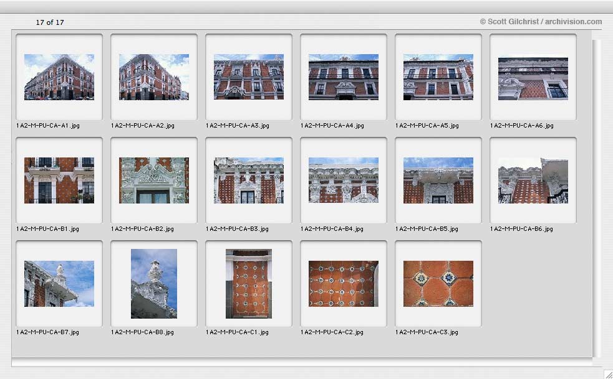Open thumbnail 1A2-M-PU-CA-A6.jpg

pyautogui.click(x=533, y=78)
